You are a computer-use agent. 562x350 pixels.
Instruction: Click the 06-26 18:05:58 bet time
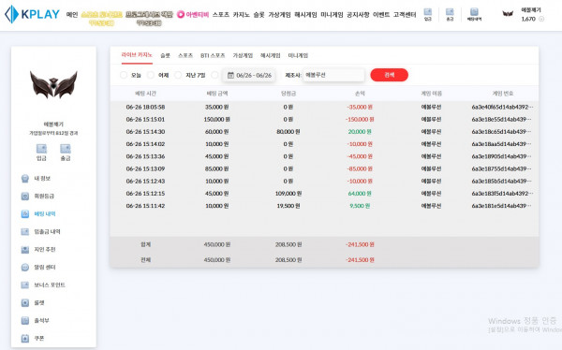click(145, 107)
